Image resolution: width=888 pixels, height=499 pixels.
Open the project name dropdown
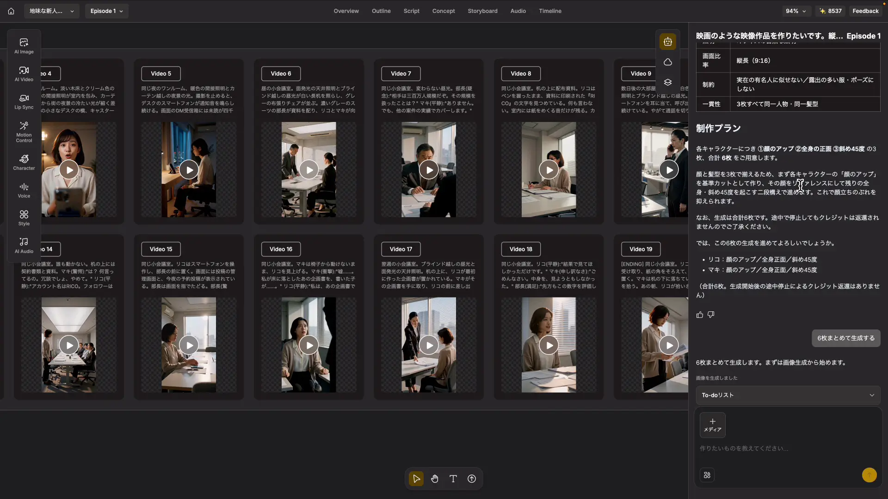pos(51,11)
